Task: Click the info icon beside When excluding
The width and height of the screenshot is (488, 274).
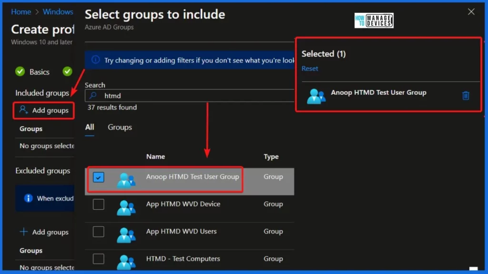Action: pyautogui.click(x=28, y=198)
